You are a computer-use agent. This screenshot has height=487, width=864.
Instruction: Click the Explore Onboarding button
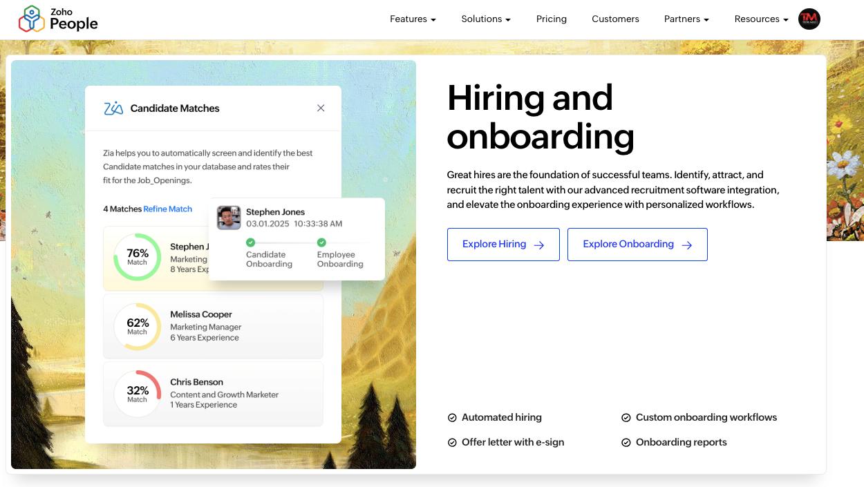point(637,245)
